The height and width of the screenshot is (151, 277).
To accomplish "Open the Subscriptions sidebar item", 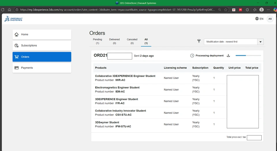I will click(42, 46).
